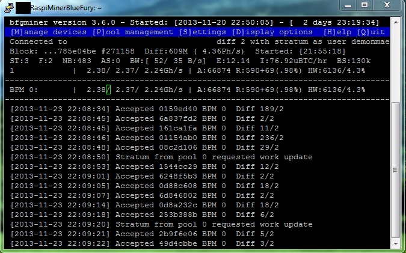
Task: Click 'Diff 189/2' log value
Action: point(260,109)
